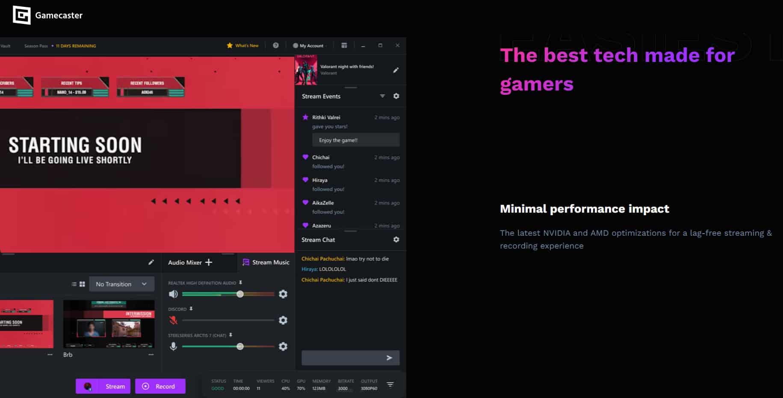
Task: Select the AikaZelle follower event name
Action: [x=323, y=203]
